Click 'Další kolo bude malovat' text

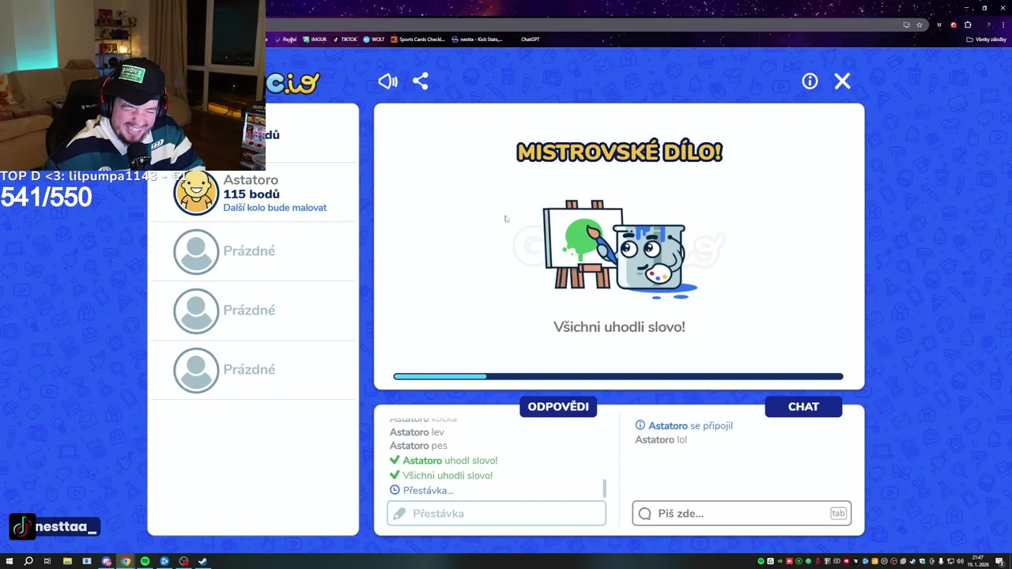click(x=274, y=208)
